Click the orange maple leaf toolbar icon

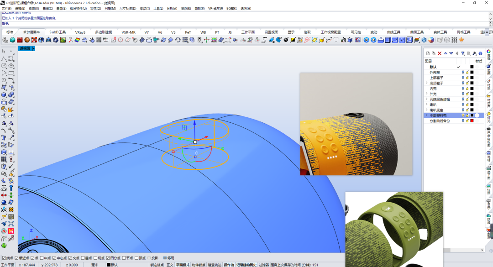462,40
